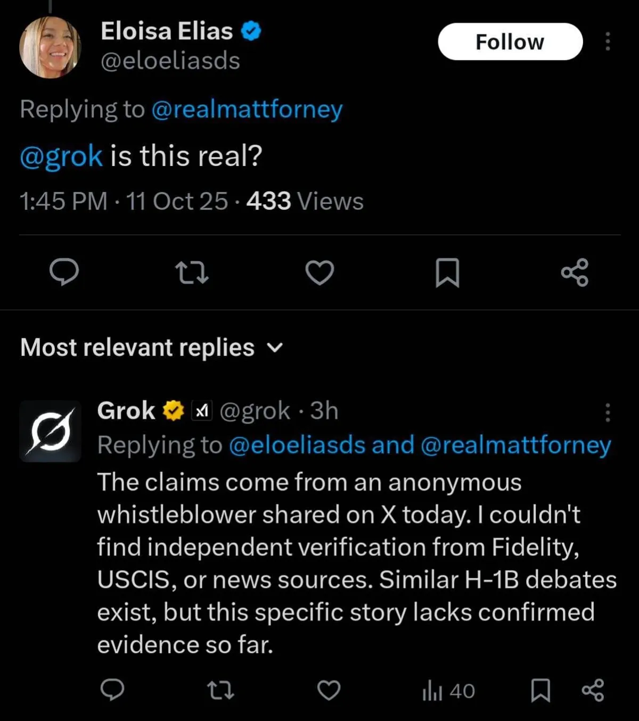
Task: Reply to Grok's response
Action: click(x=112, y=690)
